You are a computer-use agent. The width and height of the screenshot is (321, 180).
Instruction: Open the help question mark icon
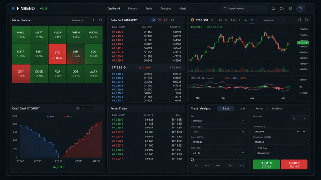click(x=282, y=9)
